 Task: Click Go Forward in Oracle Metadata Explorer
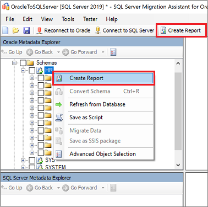coord(79,52)
